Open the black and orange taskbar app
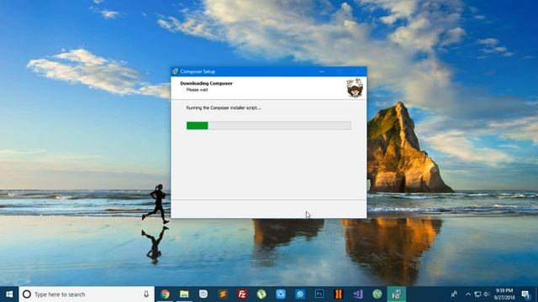Image resolution: width=538 pixels, height=302 pixels. tap(339, 294)
